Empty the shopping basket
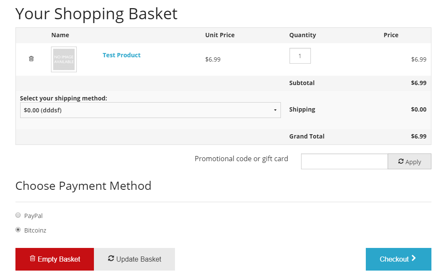Image resolution: width=446 pixels, height=277 pixels. click(54, 259)
